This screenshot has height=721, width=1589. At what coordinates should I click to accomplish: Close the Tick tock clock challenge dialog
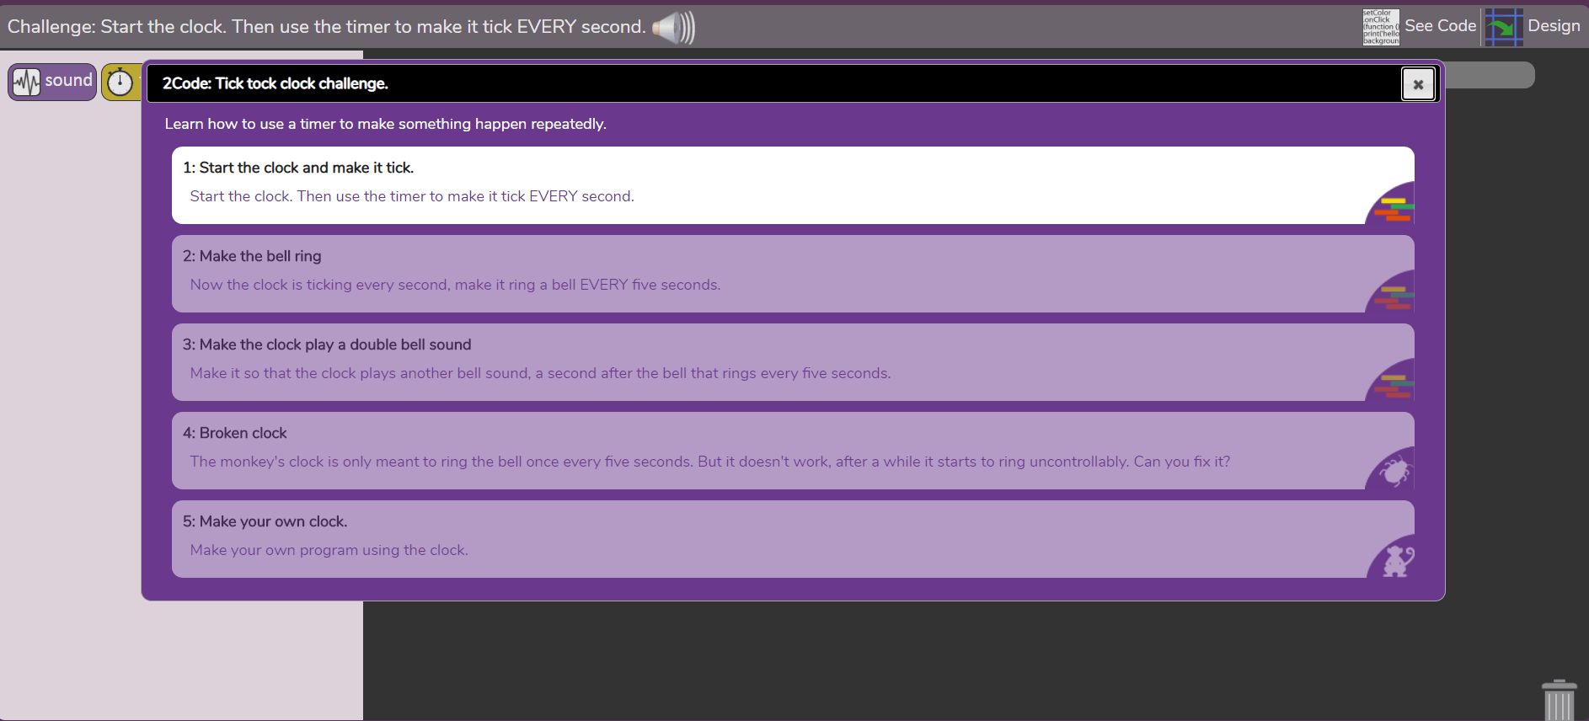click(1418, 84)
